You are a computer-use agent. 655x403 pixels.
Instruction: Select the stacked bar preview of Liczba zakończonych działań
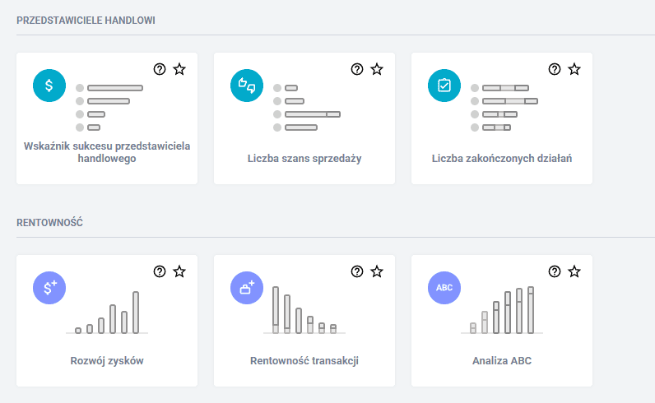(x=504, y=108)
